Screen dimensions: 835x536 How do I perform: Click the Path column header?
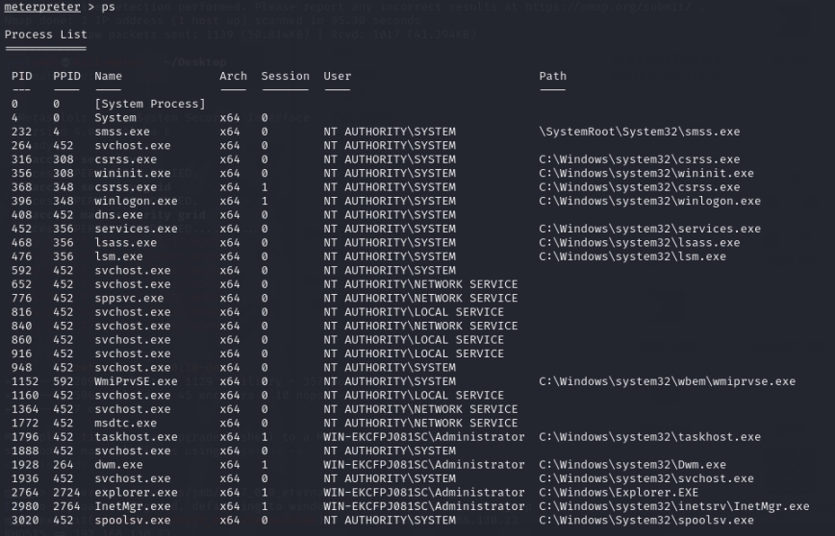pyautogui.click(x=552, y=76)
